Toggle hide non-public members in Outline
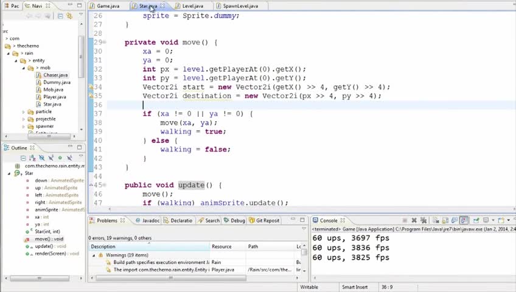The image size is (516, 292). click(60, 158)
